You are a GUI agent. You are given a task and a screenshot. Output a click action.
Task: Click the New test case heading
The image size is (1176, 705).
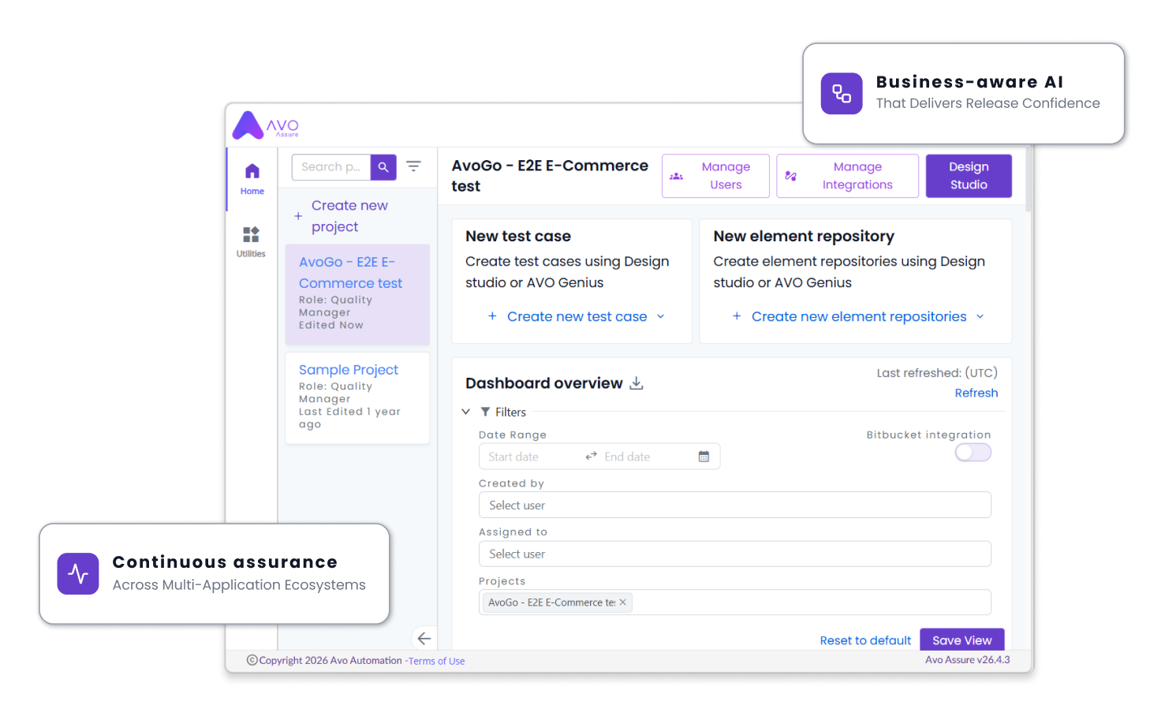pyautogui.click(x=518, y=237)
